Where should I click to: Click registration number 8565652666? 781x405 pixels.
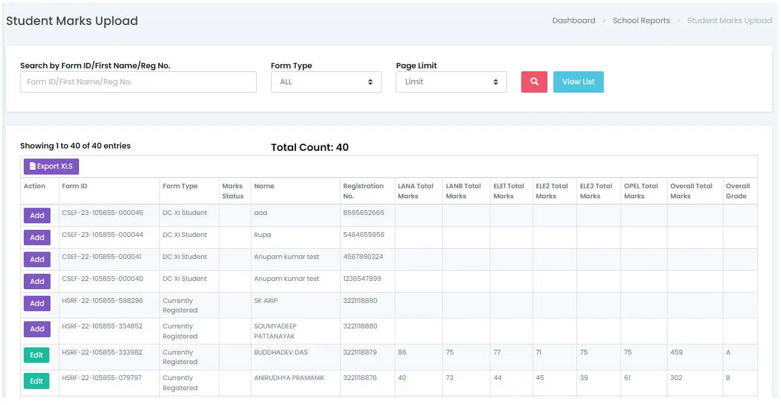point(364,213)
